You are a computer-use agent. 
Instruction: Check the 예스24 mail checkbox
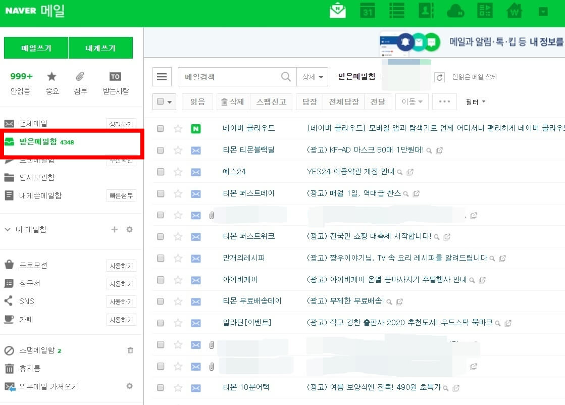(161, 172)
